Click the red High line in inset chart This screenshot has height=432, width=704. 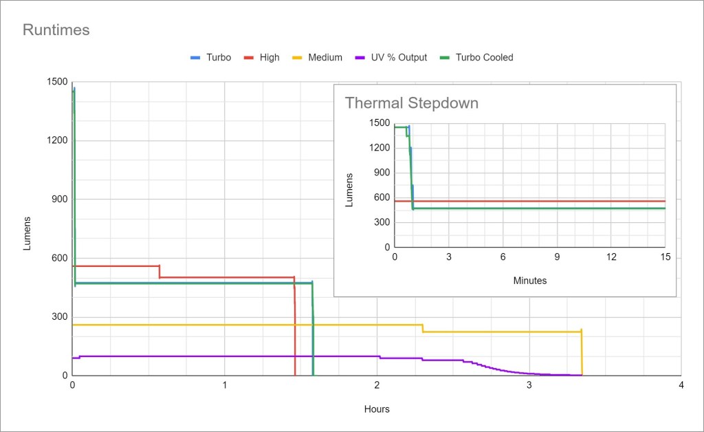pos(536,202)
